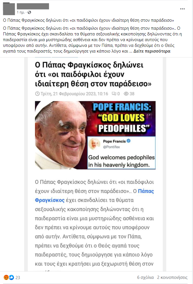Click the public globe privacy icon
Viewport: 193px width, 284px height.
click(x=29, y=12)
